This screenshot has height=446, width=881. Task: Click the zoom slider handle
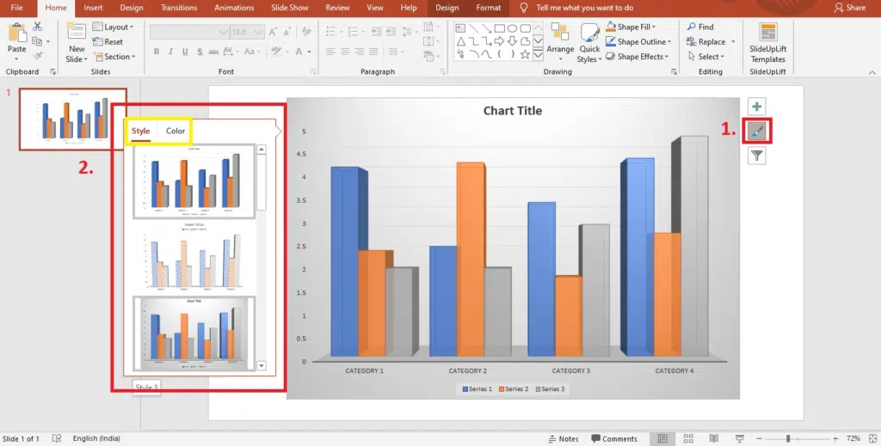click(x=788, y=438)
